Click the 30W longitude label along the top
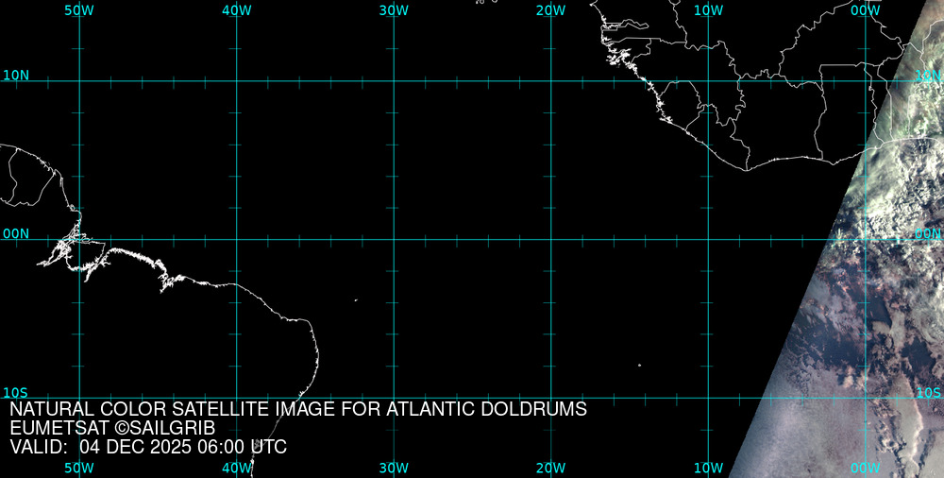The image size is (944, 478). (x=394, y=10)
